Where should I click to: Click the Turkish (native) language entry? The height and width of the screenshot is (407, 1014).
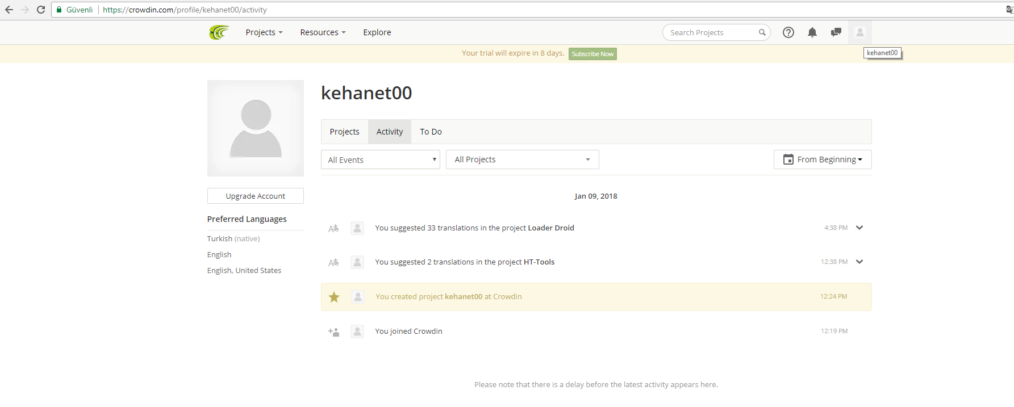[233, 239]
